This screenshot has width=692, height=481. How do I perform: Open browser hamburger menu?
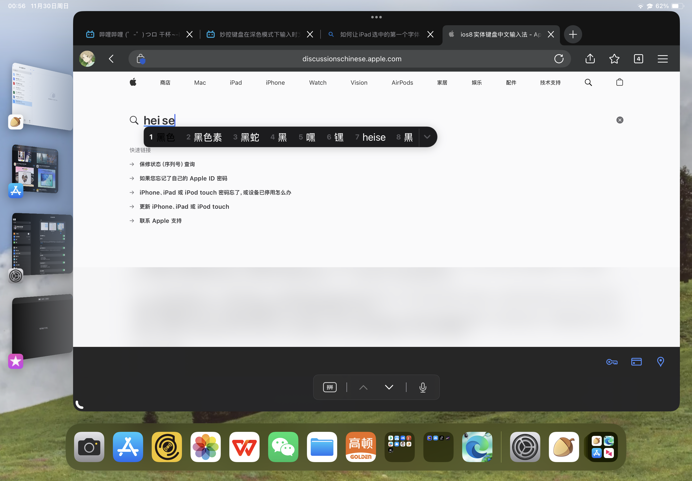pos(663,59)
